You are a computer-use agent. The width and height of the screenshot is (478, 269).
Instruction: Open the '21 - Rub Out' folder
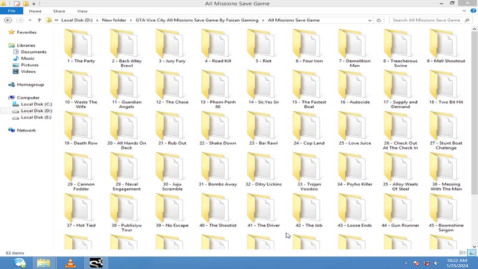(x=172, y=129)
